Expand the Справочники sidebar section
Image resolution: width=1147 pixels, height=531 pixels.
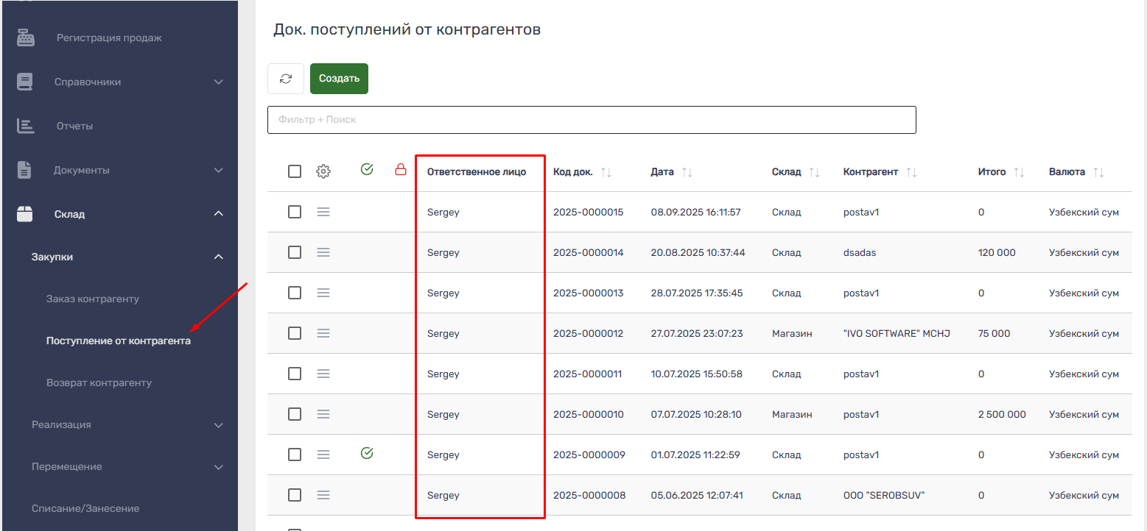[218, 82]
